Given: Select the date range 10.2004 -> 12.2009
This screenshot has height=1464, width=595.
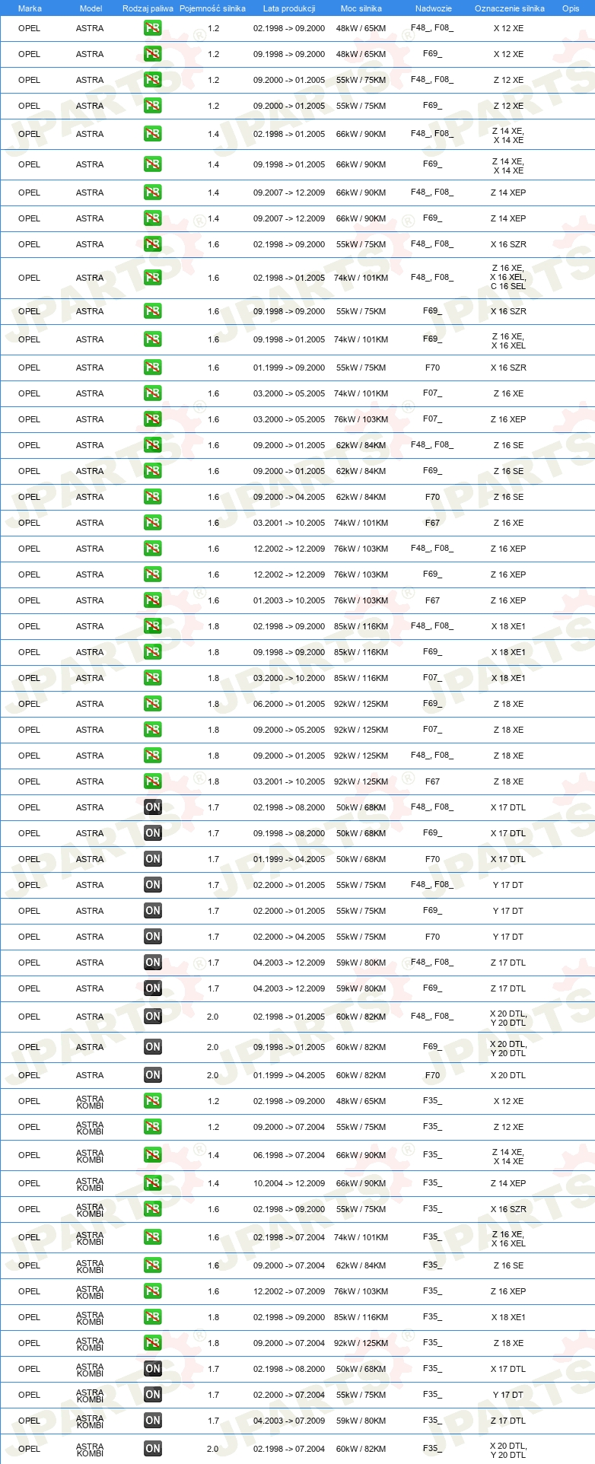Looking at the screenshot, I should pos(289,1183).
